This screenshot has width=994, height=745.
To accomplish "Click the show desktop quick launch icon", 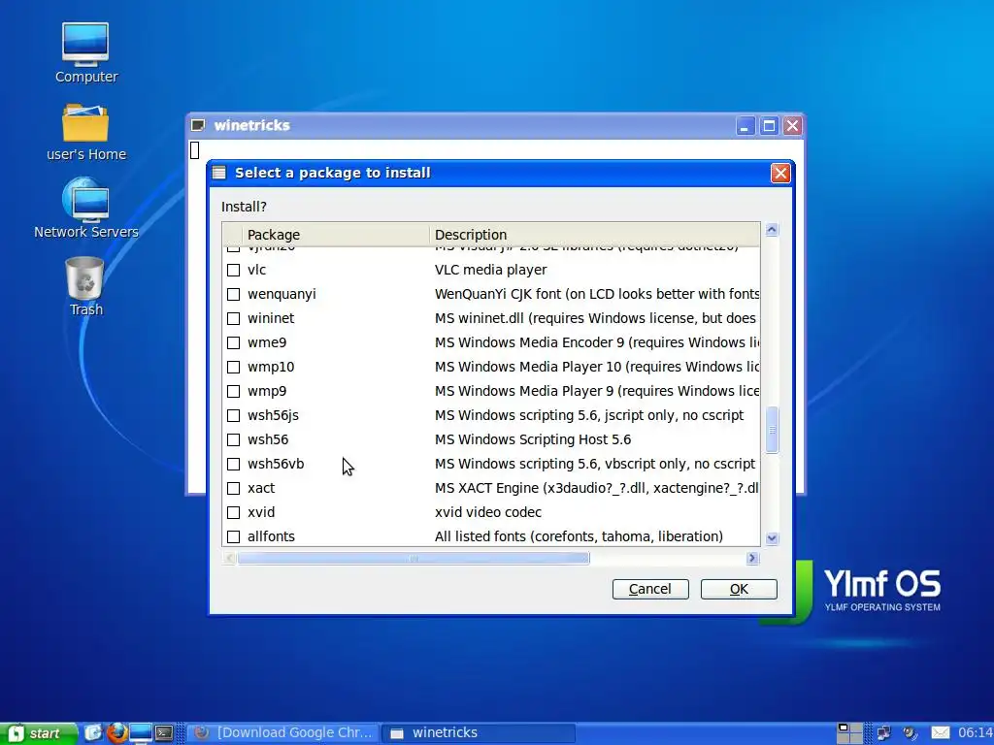I will coord(141,733).
